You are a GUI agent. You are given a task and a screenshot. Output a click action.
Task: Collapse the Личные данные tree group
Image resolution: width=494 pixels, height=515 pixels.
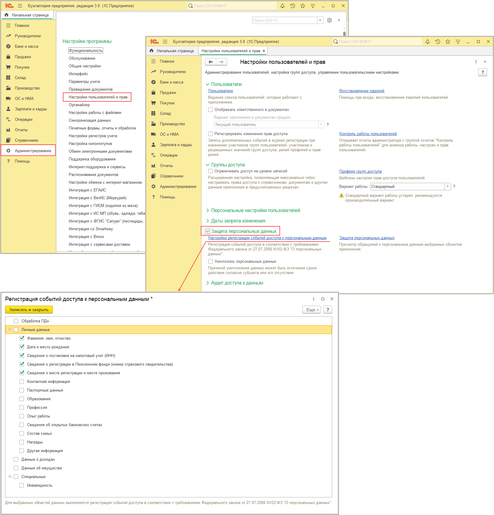[10, 330]
